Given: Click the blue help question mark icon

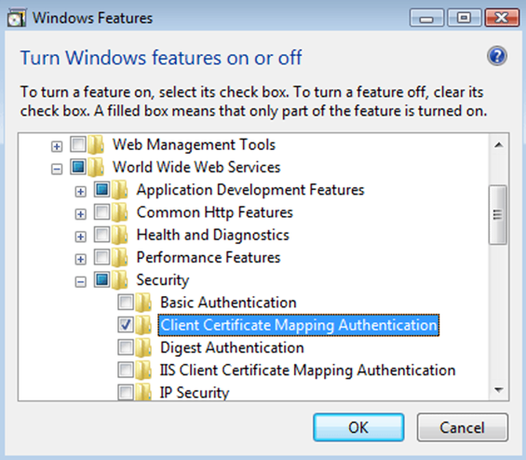Looking at the screenshot, I should (x=497, y=56).
